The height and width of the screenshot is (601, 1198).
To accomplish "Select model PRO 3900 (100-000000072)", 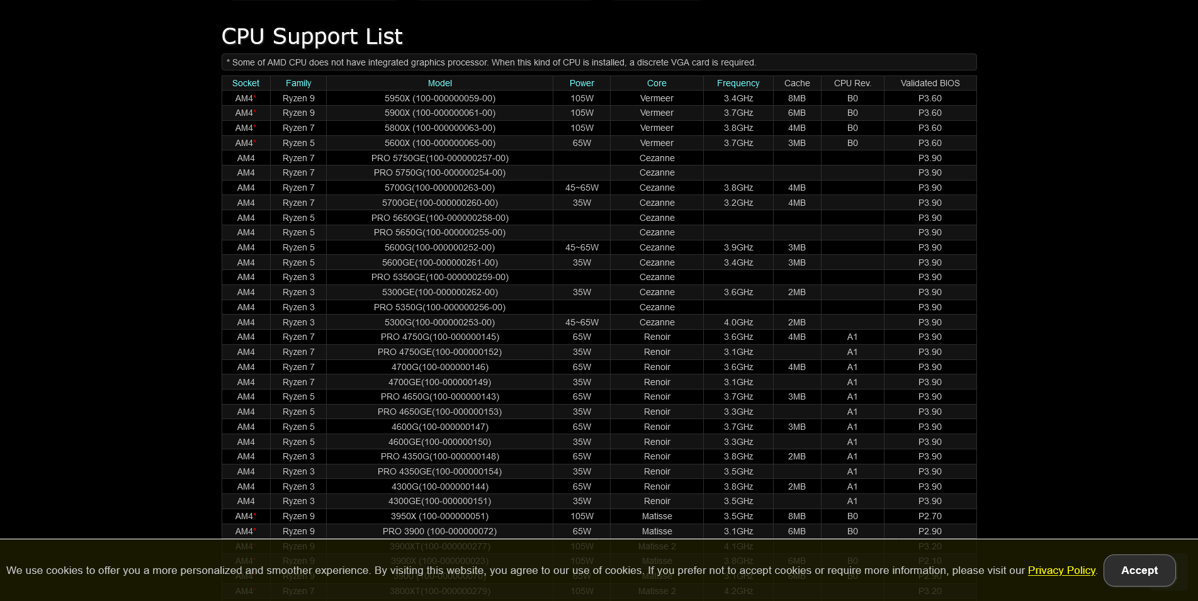I will (440, 531).
